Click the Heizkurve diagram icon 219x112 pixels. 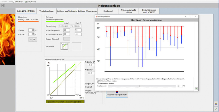click(x=65, y=46)
